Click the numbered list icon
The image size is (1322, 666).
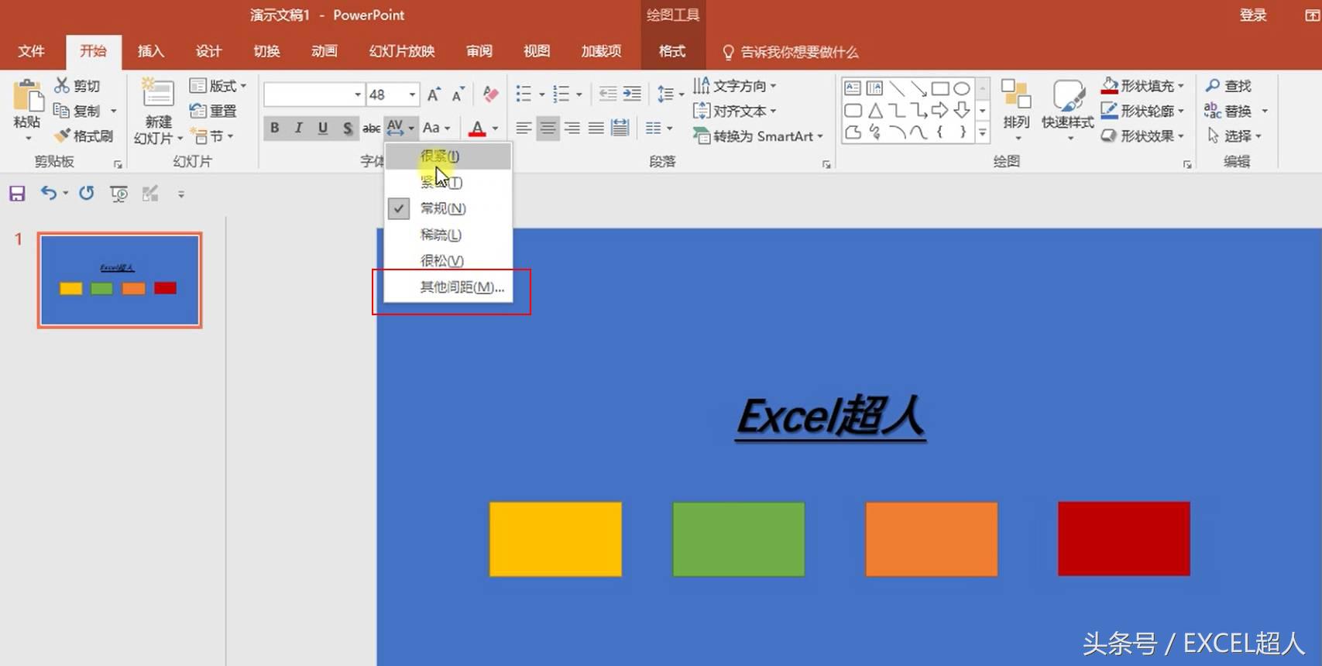coord(561,94)
